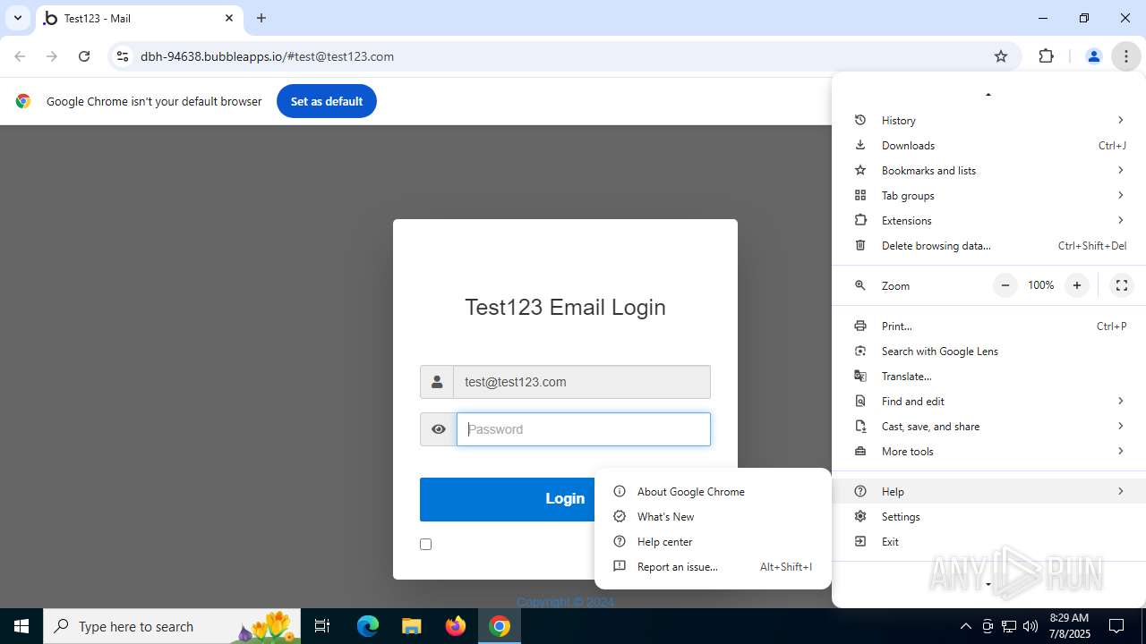Image resolution: width=1146 pixels, height=644 pixels.
Task: Click Type here to search box
Action: pos(173,626)
